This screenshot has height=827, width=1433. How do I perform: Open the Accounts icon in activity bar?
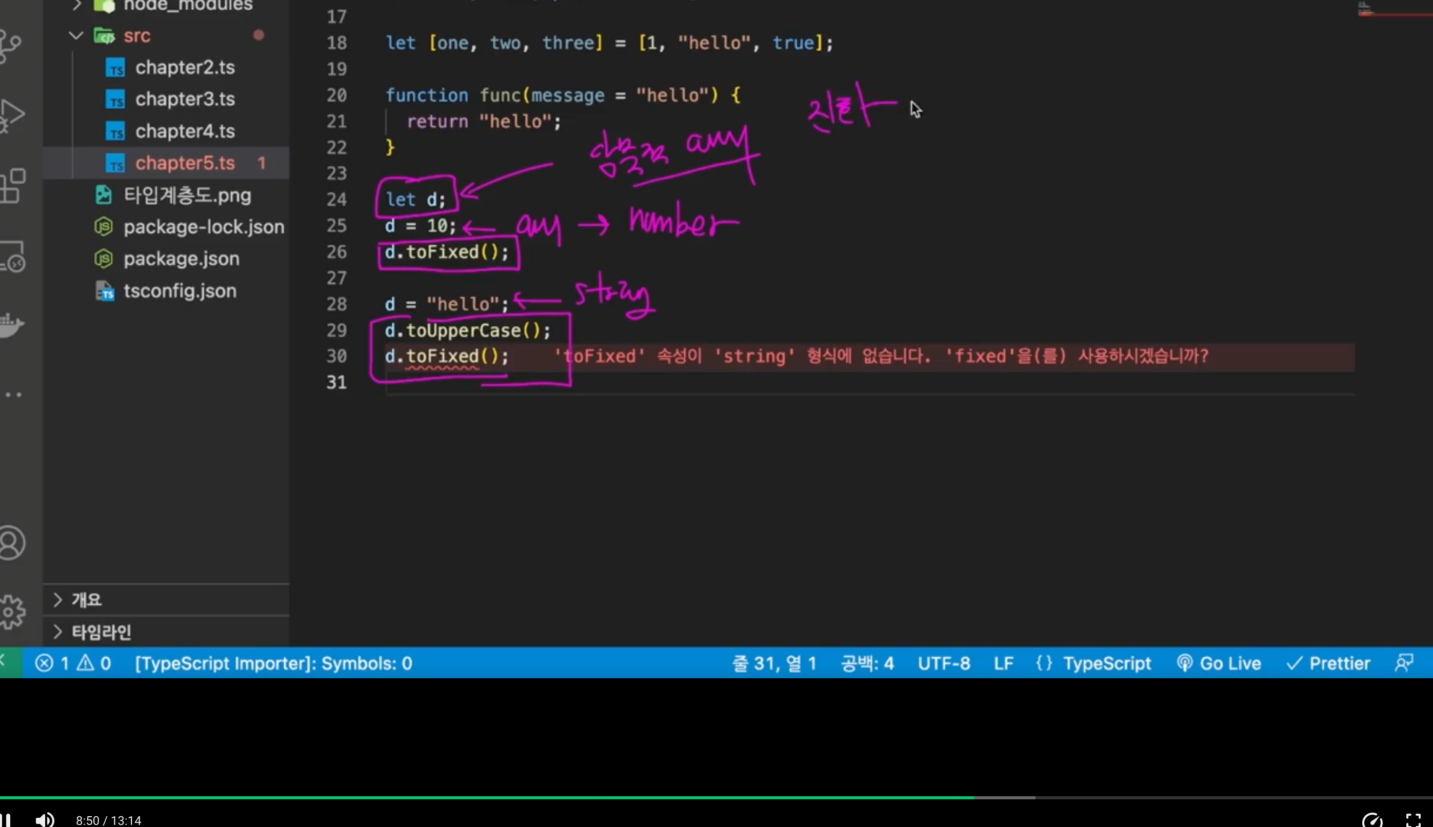[x=11, y=543]
